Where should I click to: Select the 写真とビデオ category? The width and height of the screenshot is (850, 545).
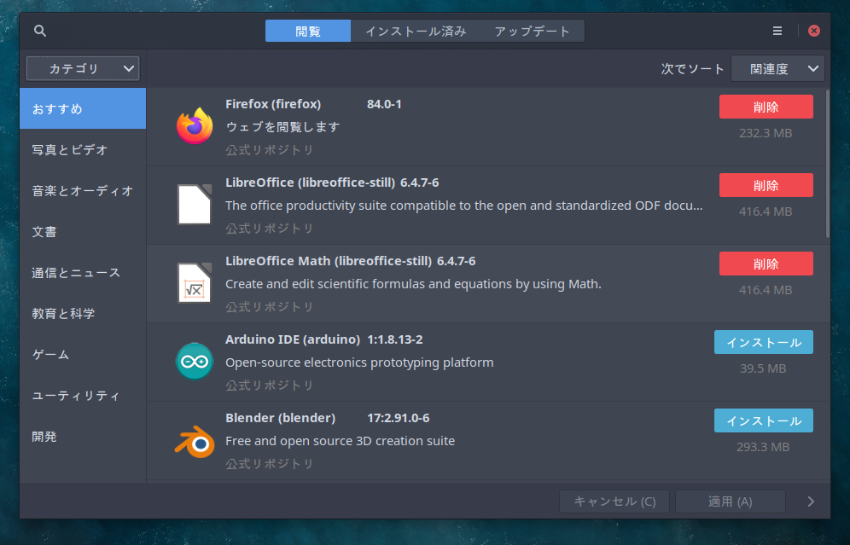point(83,149)
